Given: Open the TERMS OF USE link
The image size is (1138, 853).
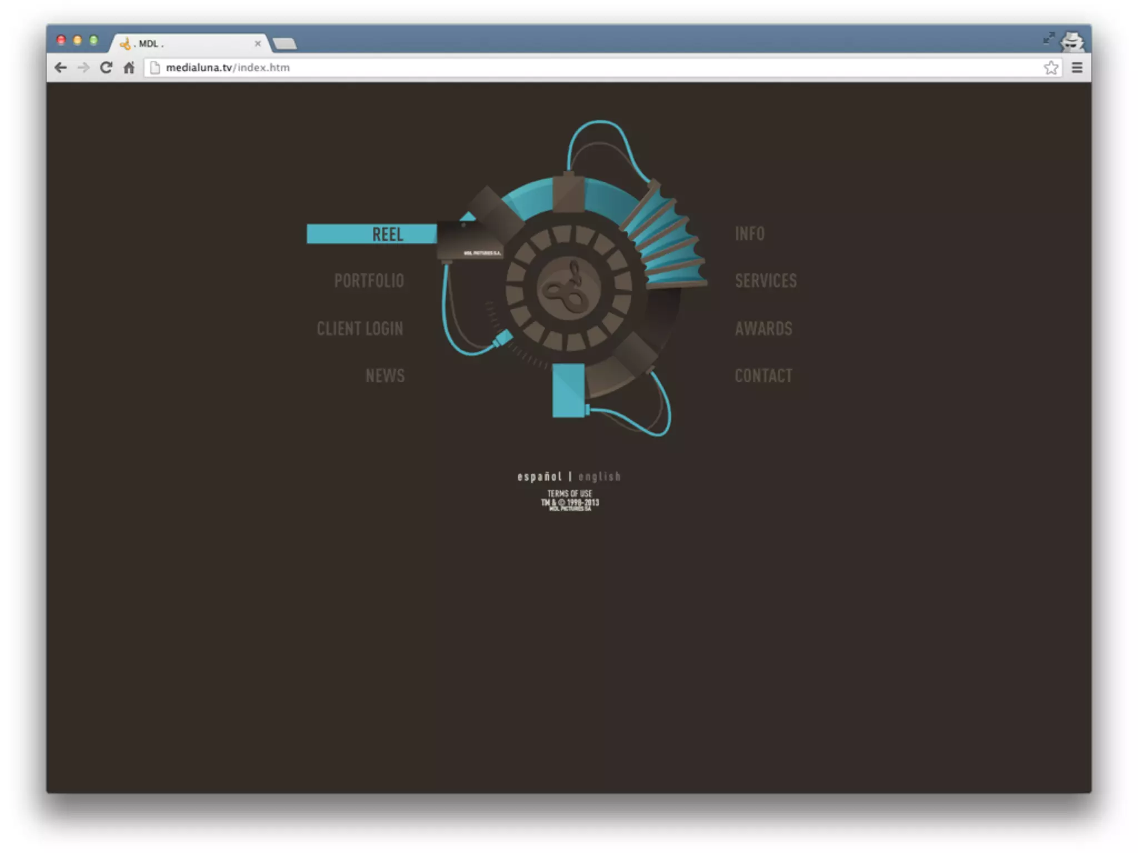Looking at the screenshot, I should tap(570, 493).
